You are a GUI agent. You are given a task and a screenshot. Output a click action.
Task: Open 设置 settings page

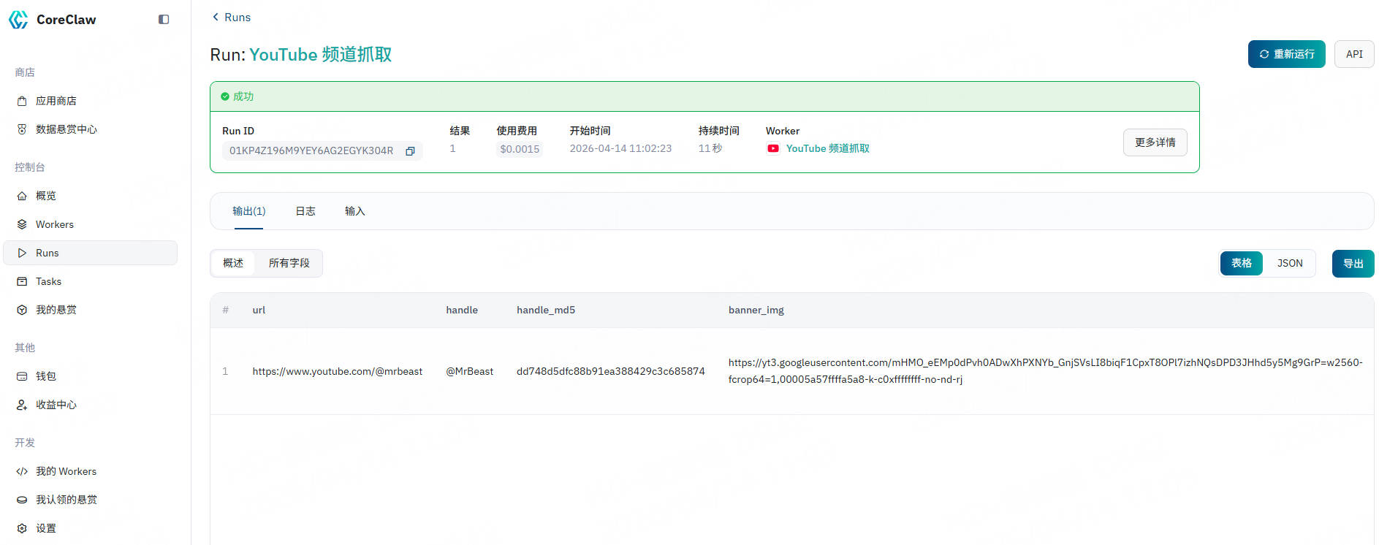click(45, 528)
